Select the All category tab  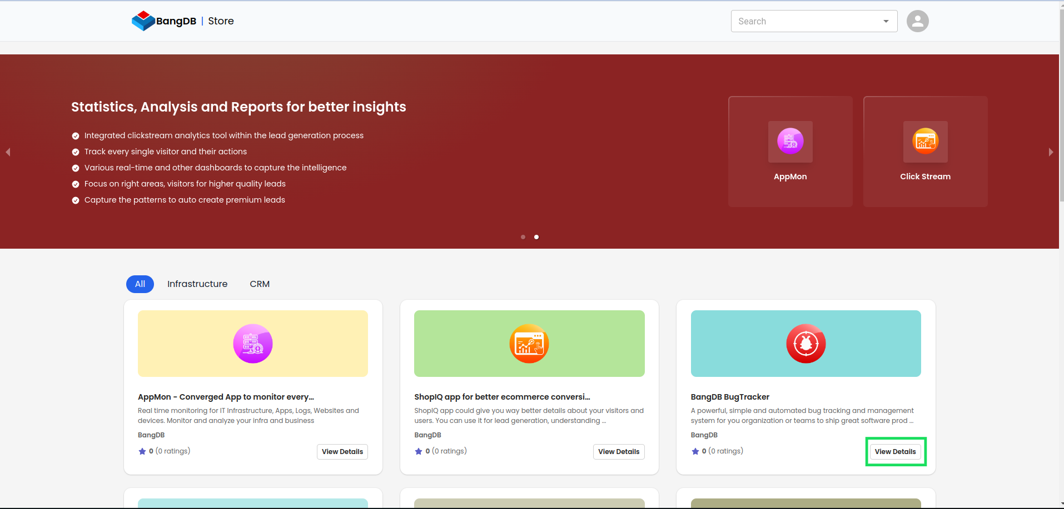140,284
